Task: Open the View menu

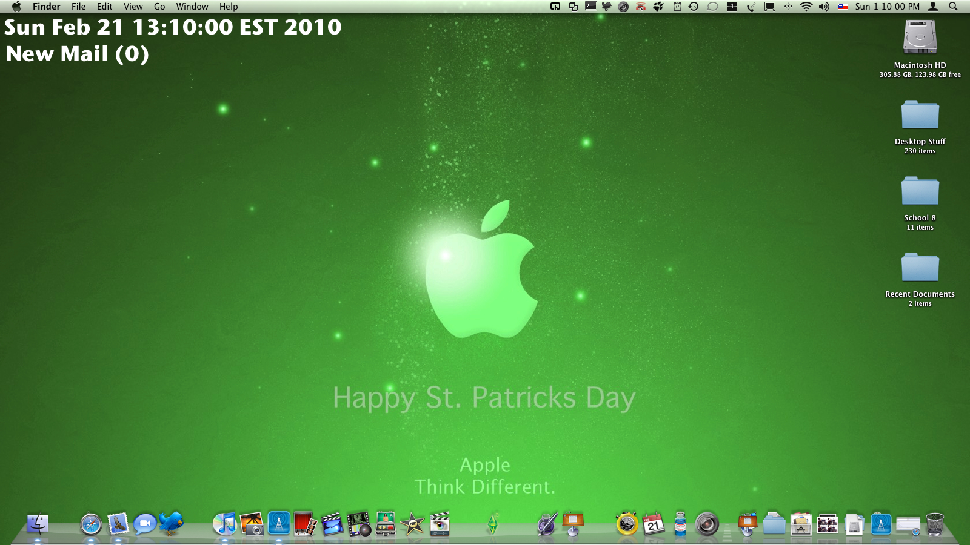Action: coord(133,6)
